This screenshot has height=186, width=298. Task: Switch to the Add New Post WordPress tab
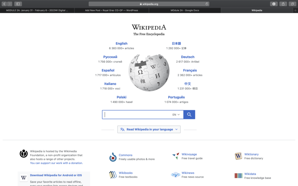[x=111, y=10]
